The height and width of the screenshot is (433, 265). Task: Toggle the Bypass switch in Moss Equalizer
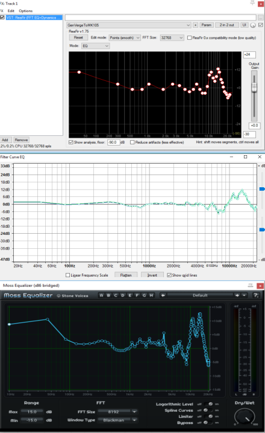208,423
